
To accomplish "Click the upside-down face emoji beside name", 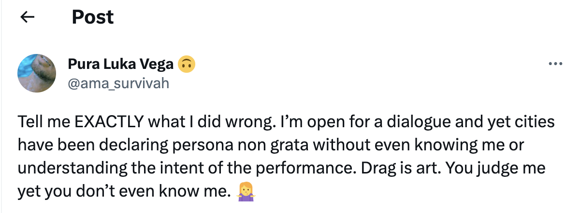I will (187, 64).
